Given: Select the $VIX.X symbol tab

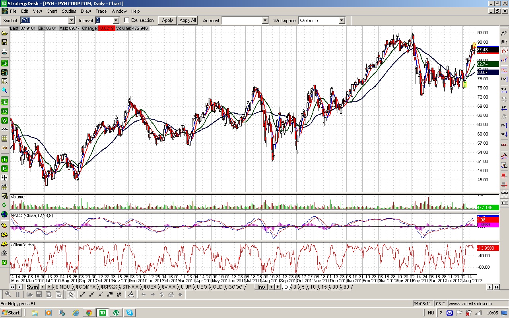Looking at the screenshot, I should click(x=169, y=287).
